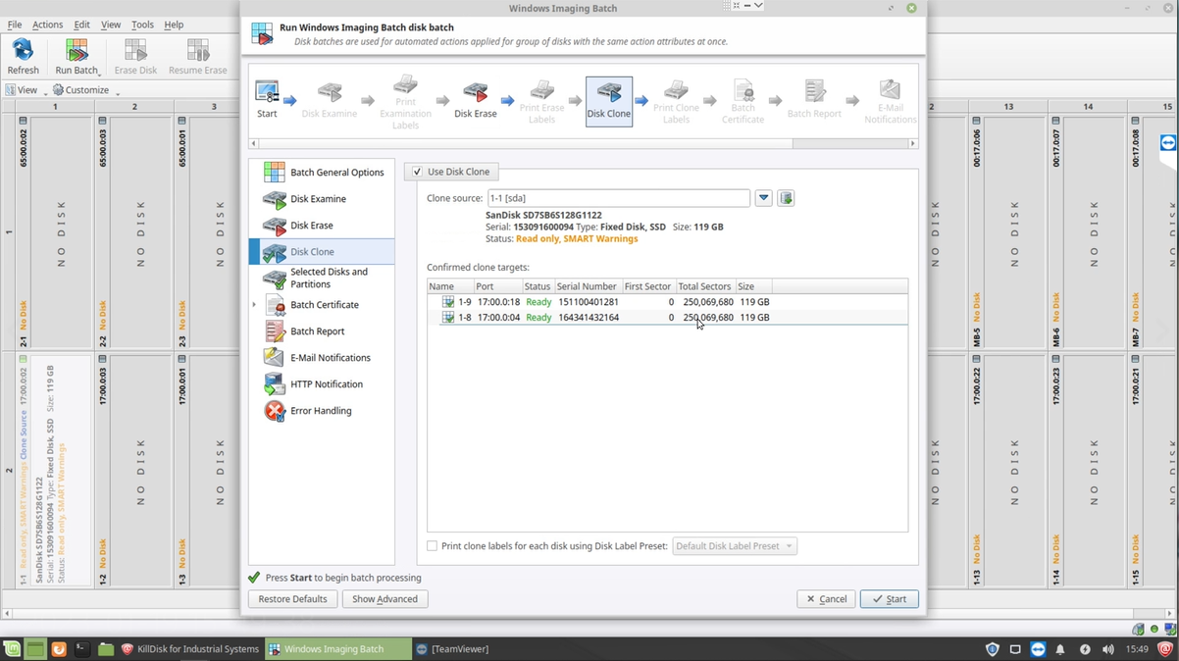Screen dimensions: 1179x661
Task: Open the Tools menu
Action: (142, 25)
